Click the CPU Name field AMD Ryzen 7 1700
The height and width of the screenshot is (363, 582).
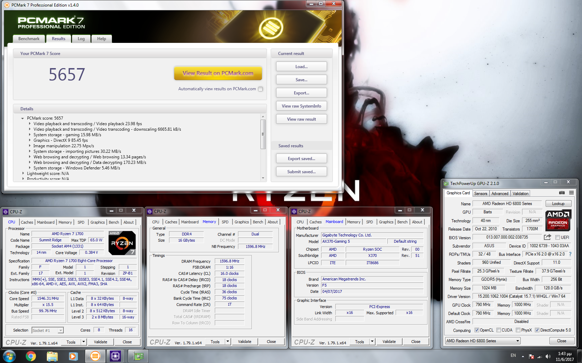tap(67, 234)
